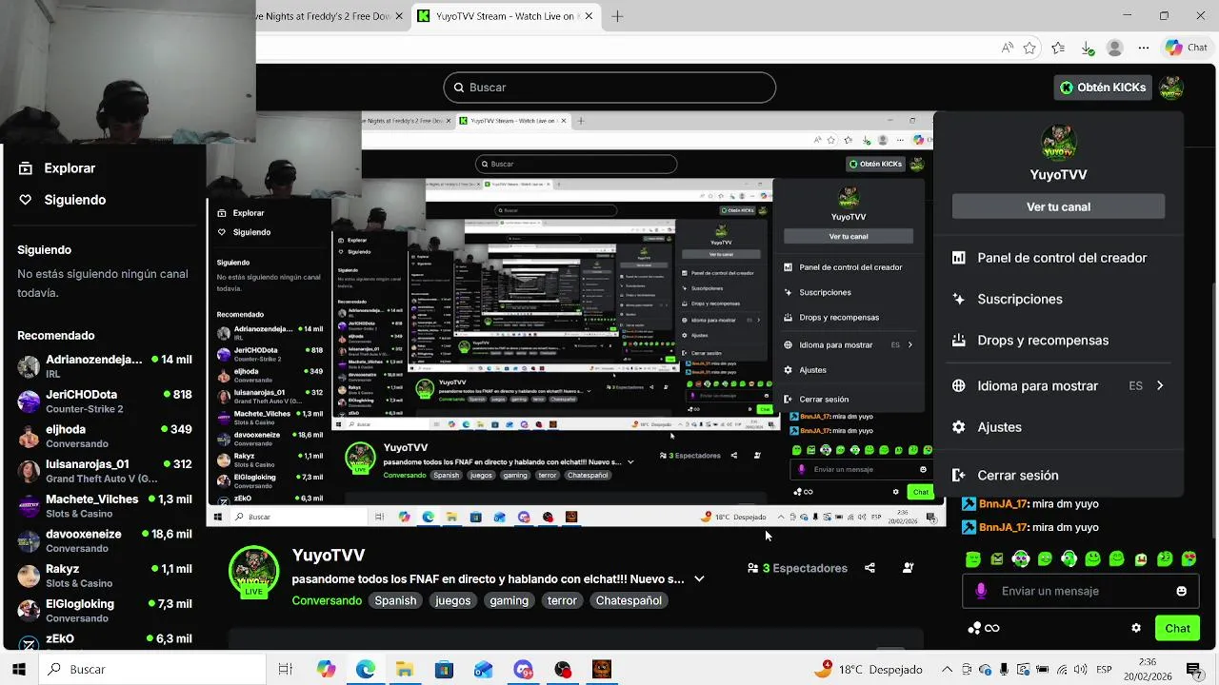1219x685 pixels.
Task: Click the Edge read aloud icon
Action: pyautogui.click(x=1007, y=48)
